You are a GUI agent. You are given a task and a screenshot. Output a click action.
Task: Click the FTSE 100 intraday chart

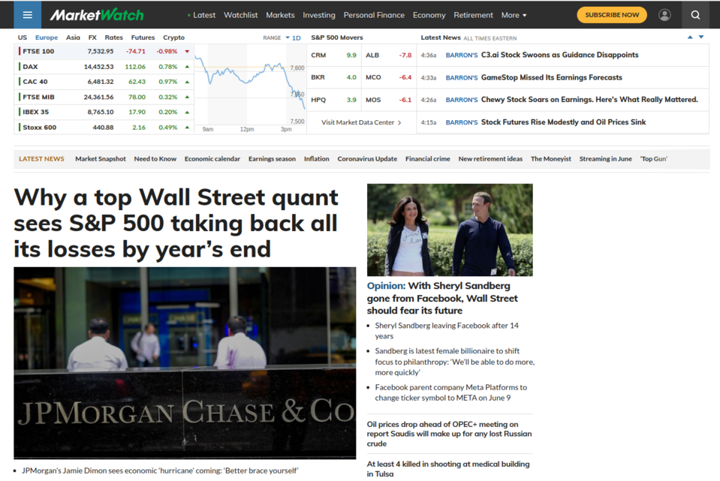coord(250,89)
